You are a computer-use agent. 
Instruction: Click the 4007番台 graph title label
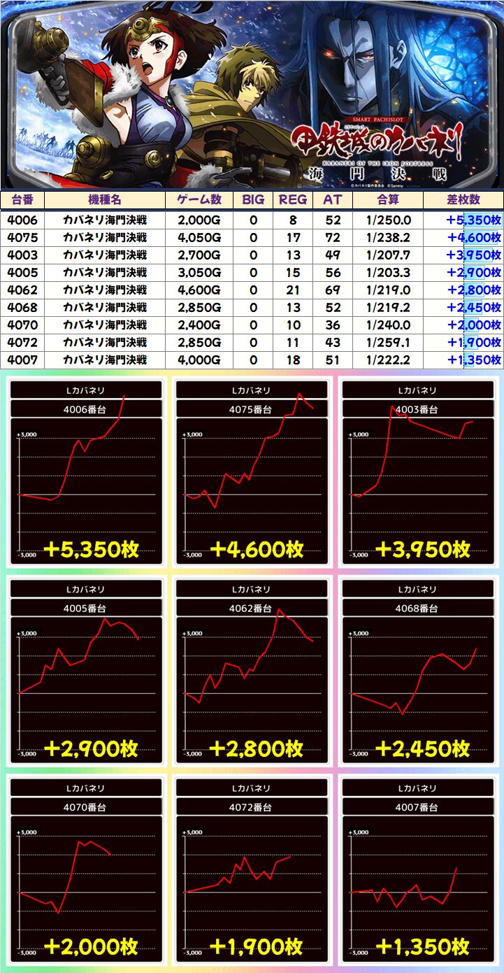(x=417, y=807)
